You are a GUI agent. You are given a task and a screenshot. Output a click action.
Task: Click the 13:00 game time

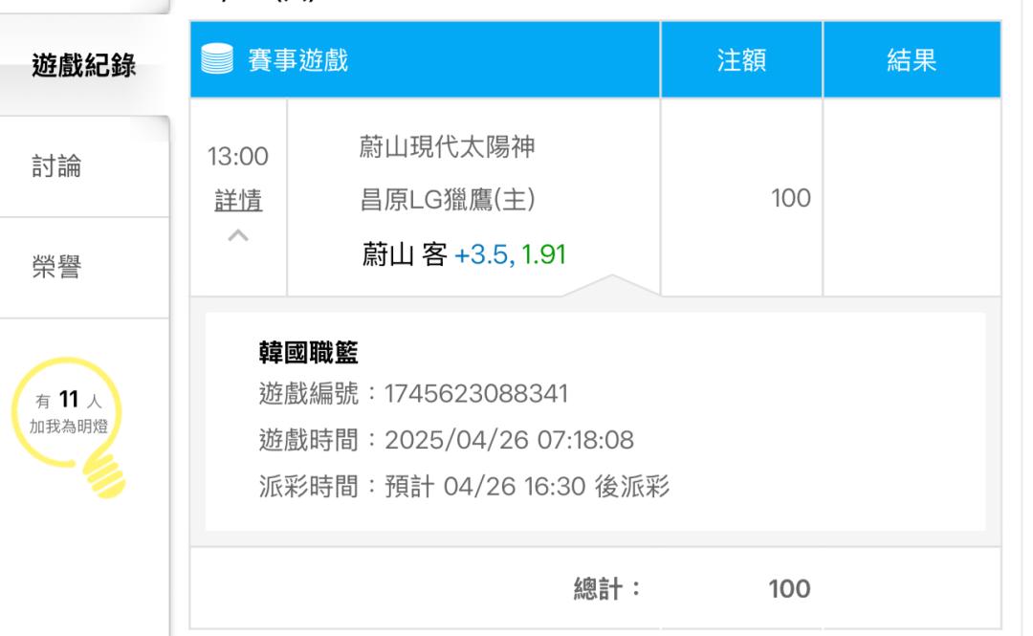(238, 157)
